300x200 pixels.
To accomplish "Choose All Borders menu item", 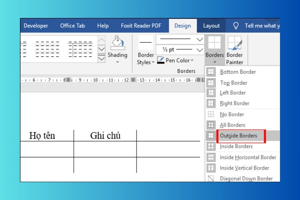I will [x=243, y=125].
